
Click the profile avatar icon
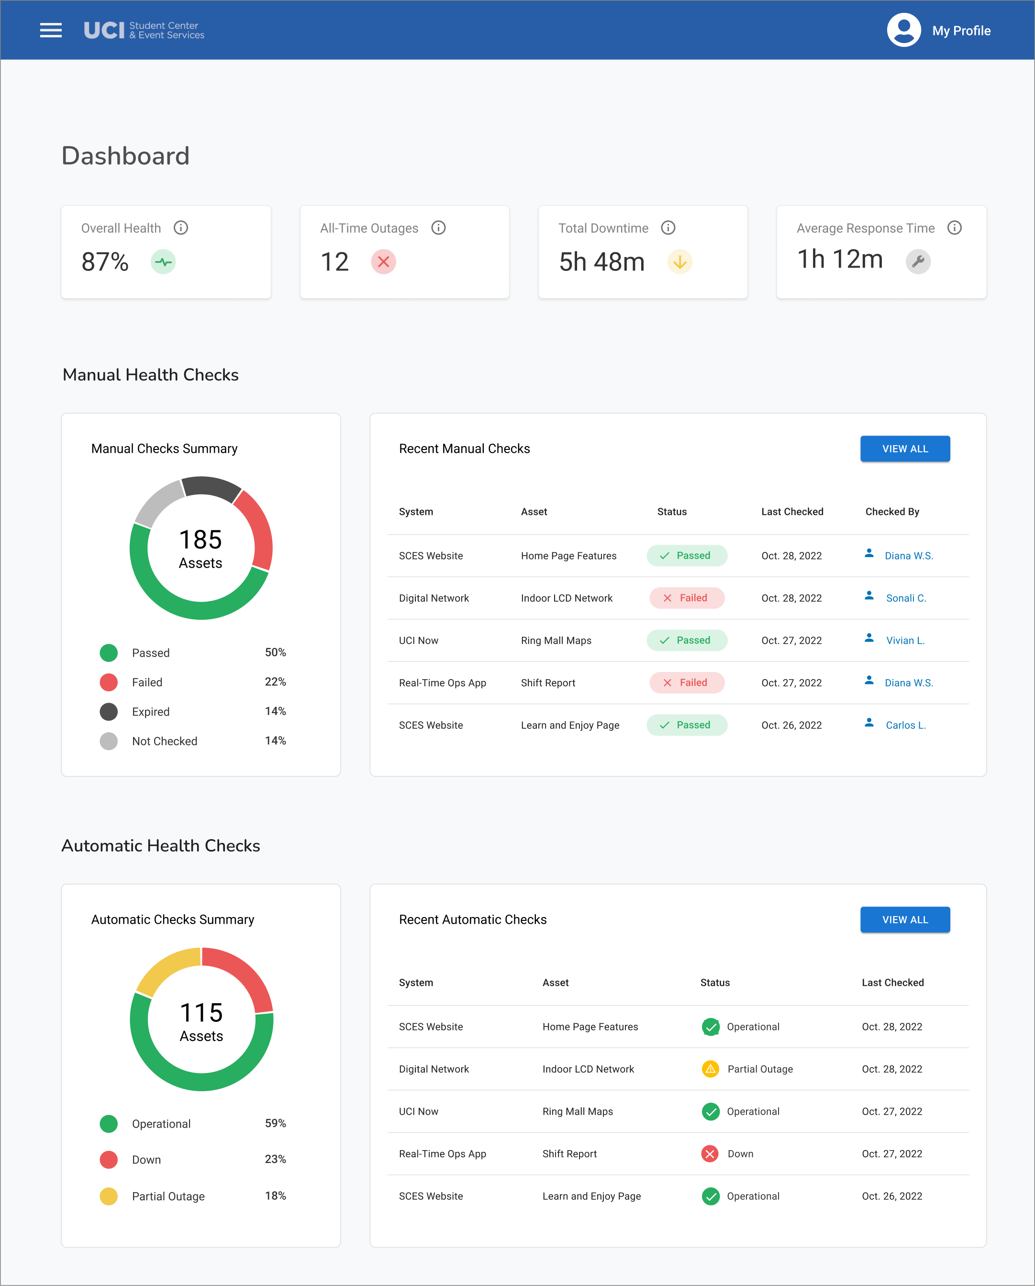click(x=903, y=31)
